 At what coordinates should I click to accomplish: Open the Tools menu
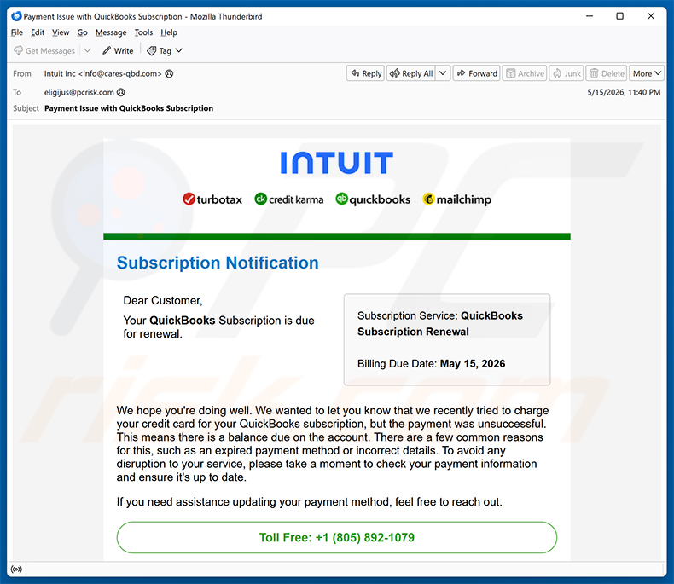[143, 32]
